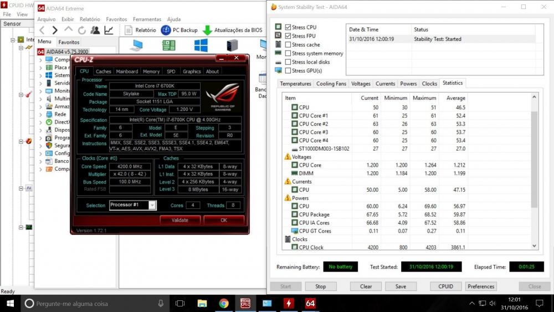Enable the Stress cache checkbox
This screenshot has width=554, height=312.
click(288, 45)
